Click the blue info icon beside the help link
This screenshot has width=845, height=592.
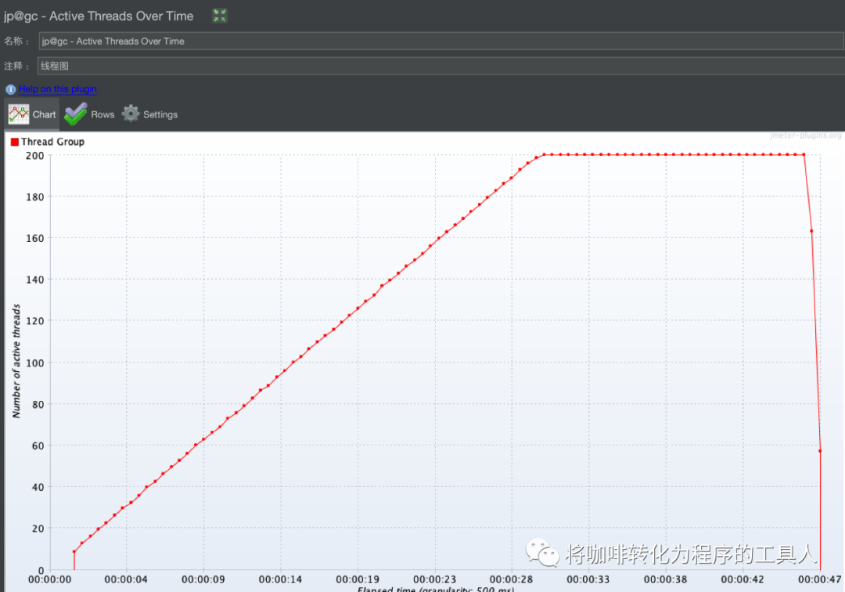tap(10, 89)
